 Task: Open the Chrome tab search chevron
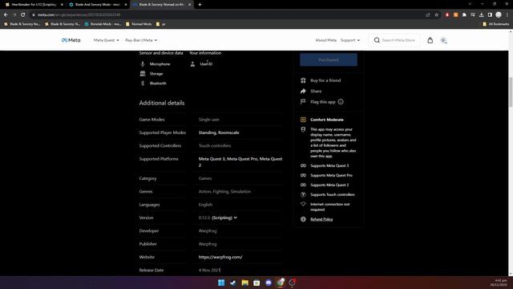pyautogui.click(x=470, y=4)
